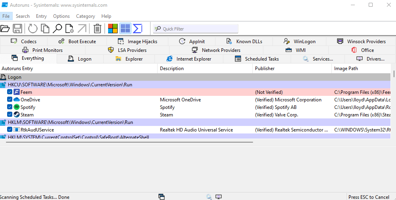Click the Refresh toolbar icon
The width and height of the screenshot is (396, 200).
33,29
